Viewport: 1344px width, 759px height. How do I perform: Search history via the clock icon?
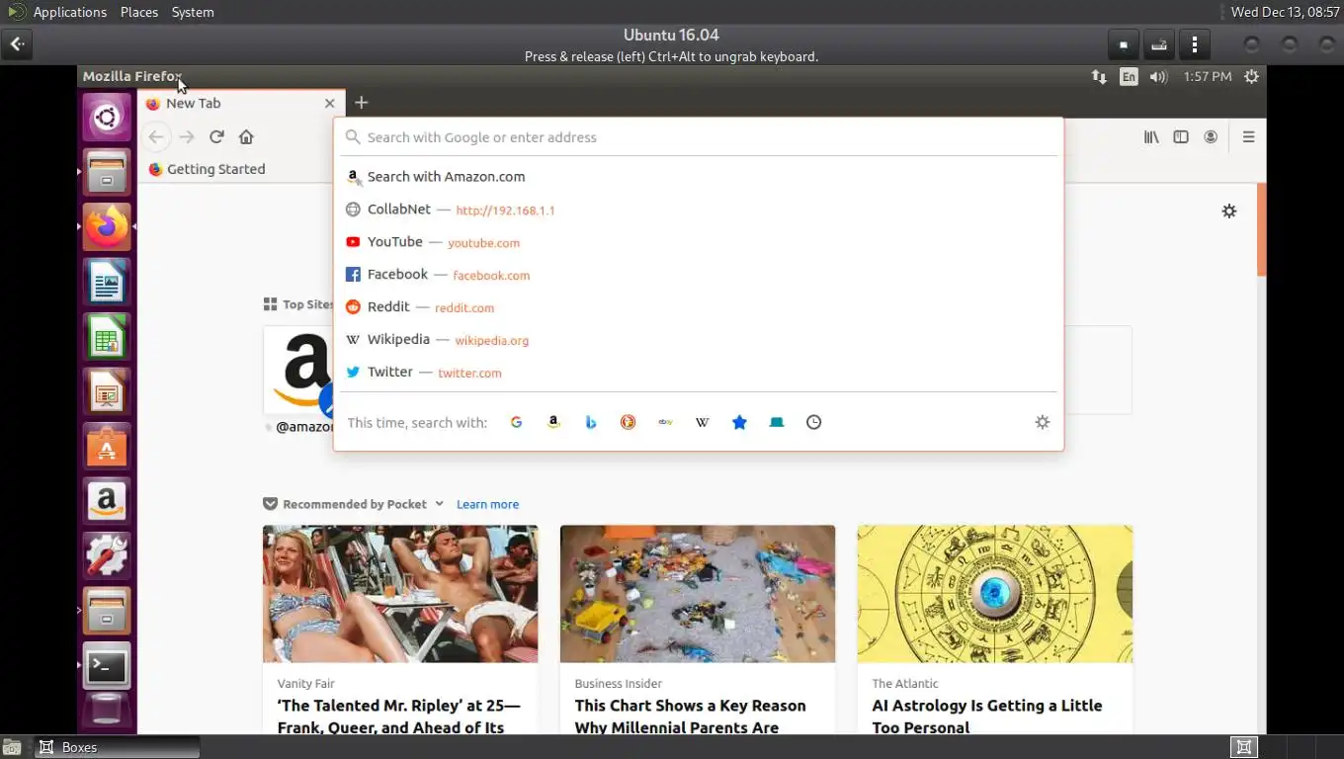(x=813, y=422)
